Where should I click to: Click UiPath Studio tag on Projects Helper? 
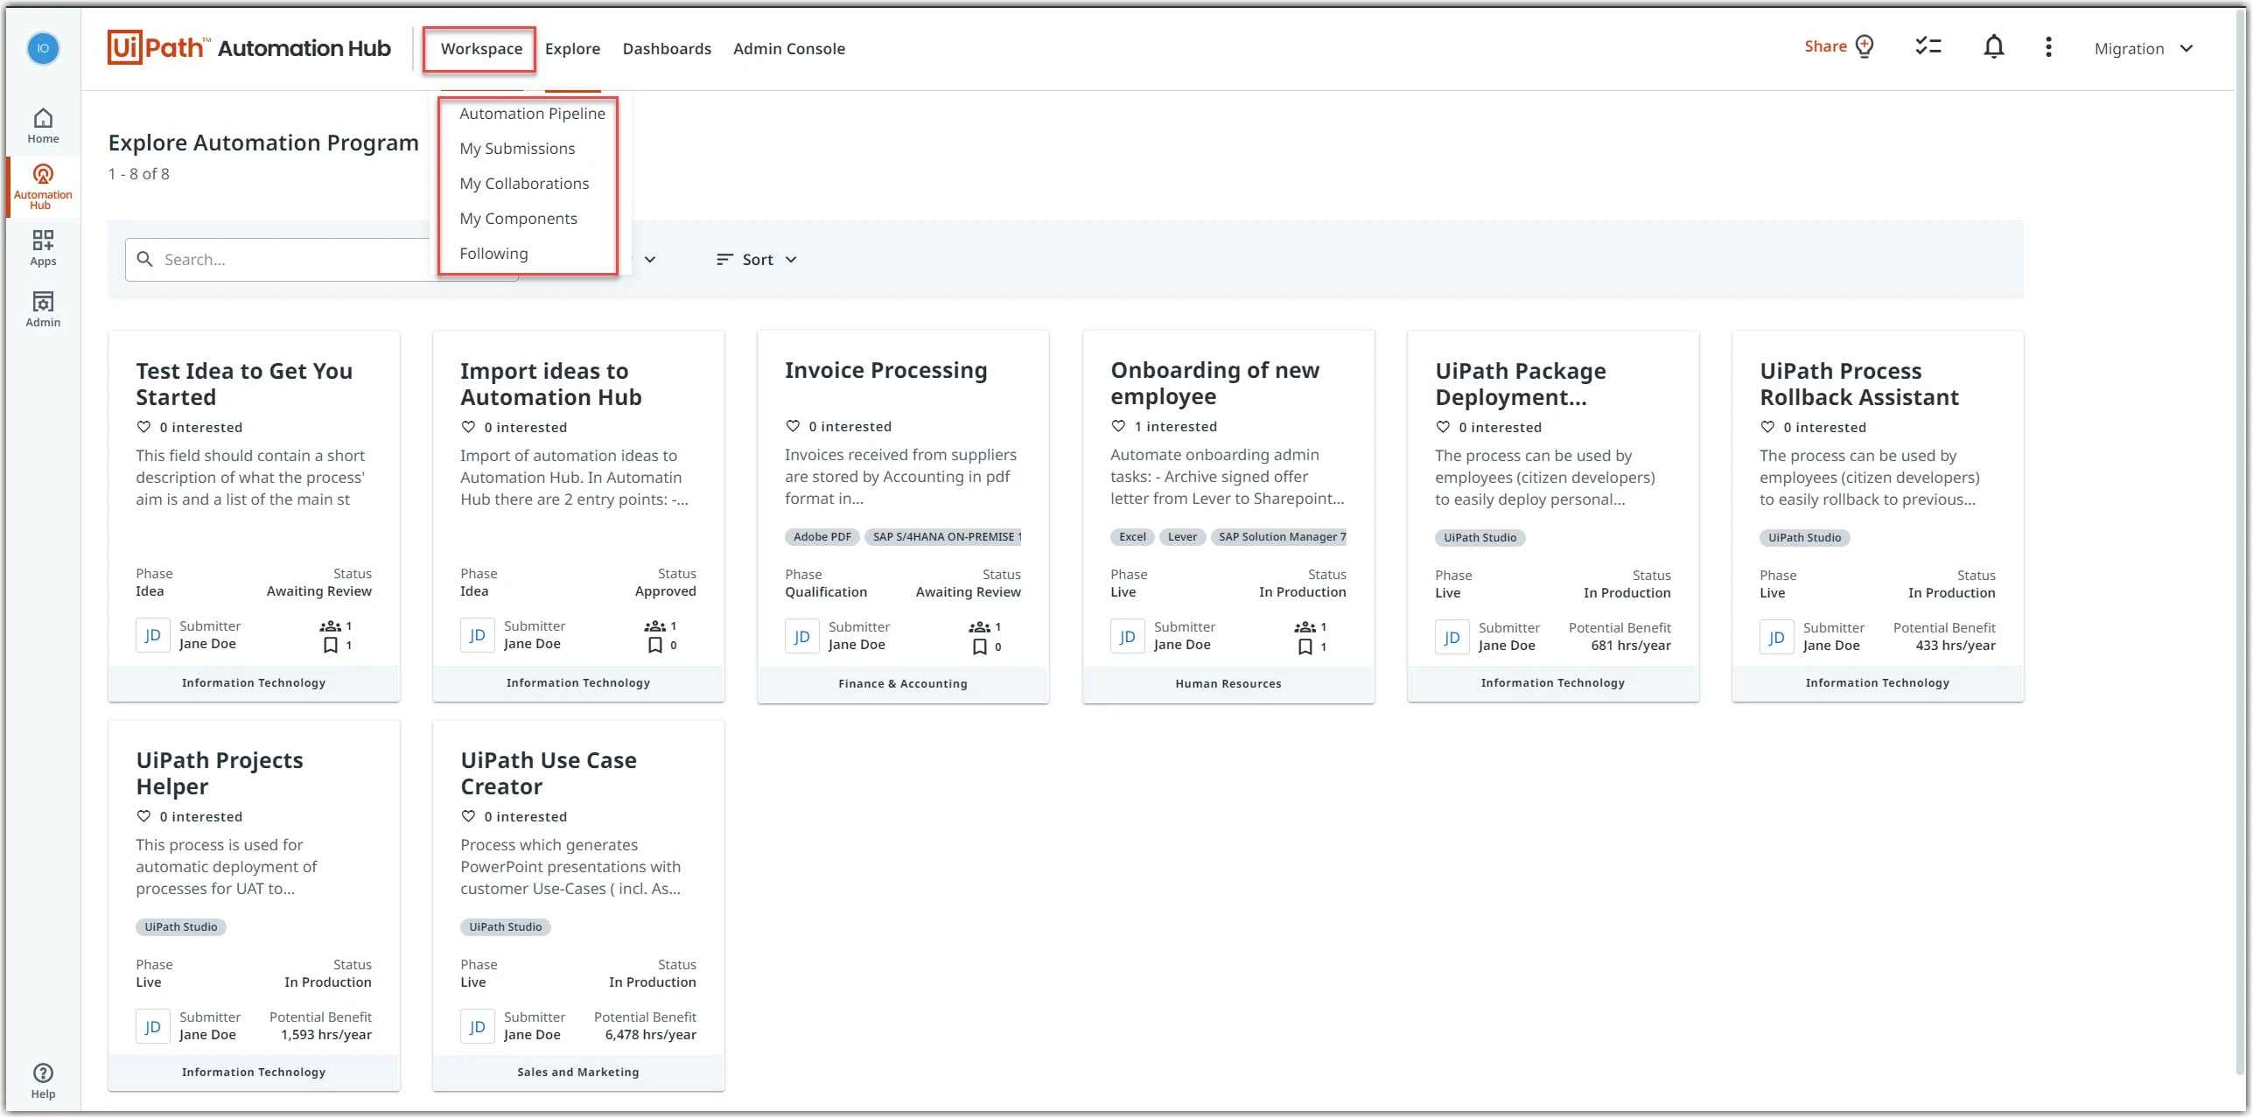(x=181, y=926)
